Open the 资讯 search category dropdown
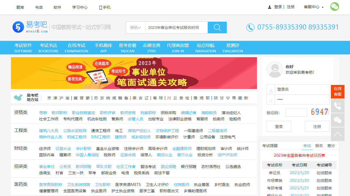This screenshot has height=196, width=350. (x=135, y=27)
